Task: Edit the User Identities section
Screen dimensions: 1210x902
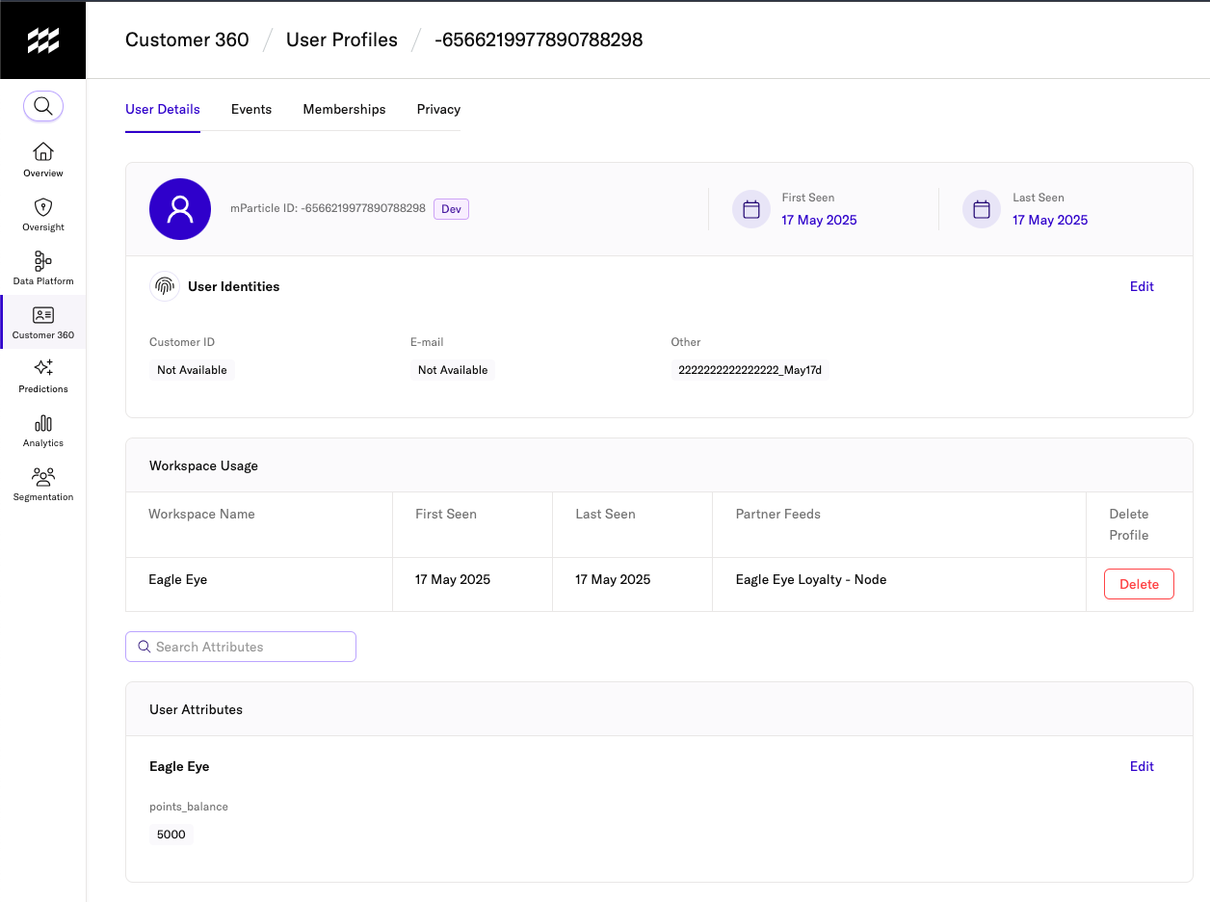Action: (1142, 286)
